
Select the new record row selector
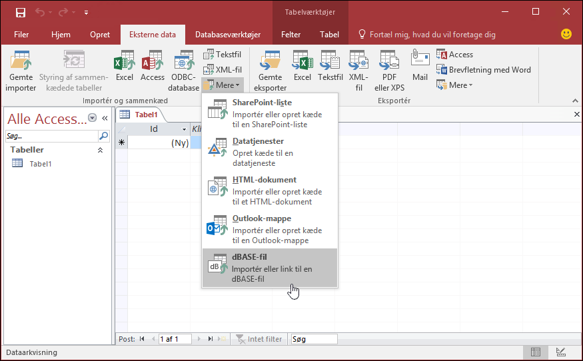click(121, 143)
